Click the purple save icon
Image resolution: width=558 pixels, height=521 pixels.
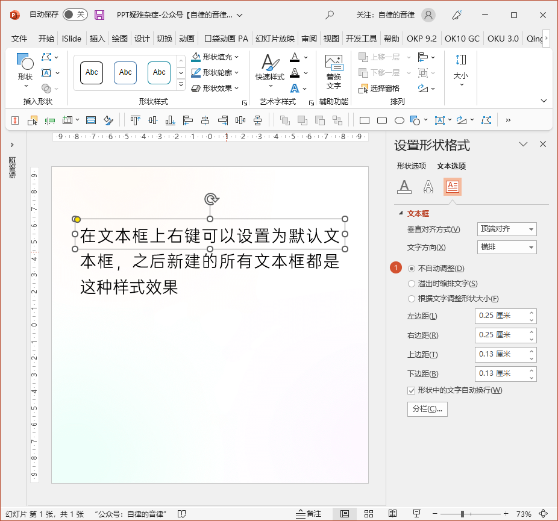point(99,15)
